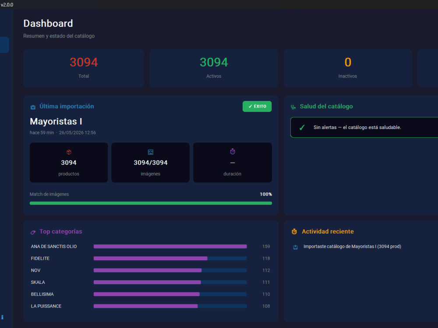The image size is (438, 328).
Task: Click the count 110 in Top categorías
Action: click(266, 294)
